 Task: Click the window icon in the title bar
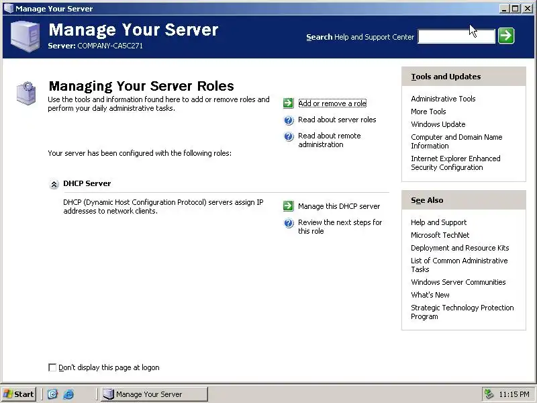tap(8, 8)
